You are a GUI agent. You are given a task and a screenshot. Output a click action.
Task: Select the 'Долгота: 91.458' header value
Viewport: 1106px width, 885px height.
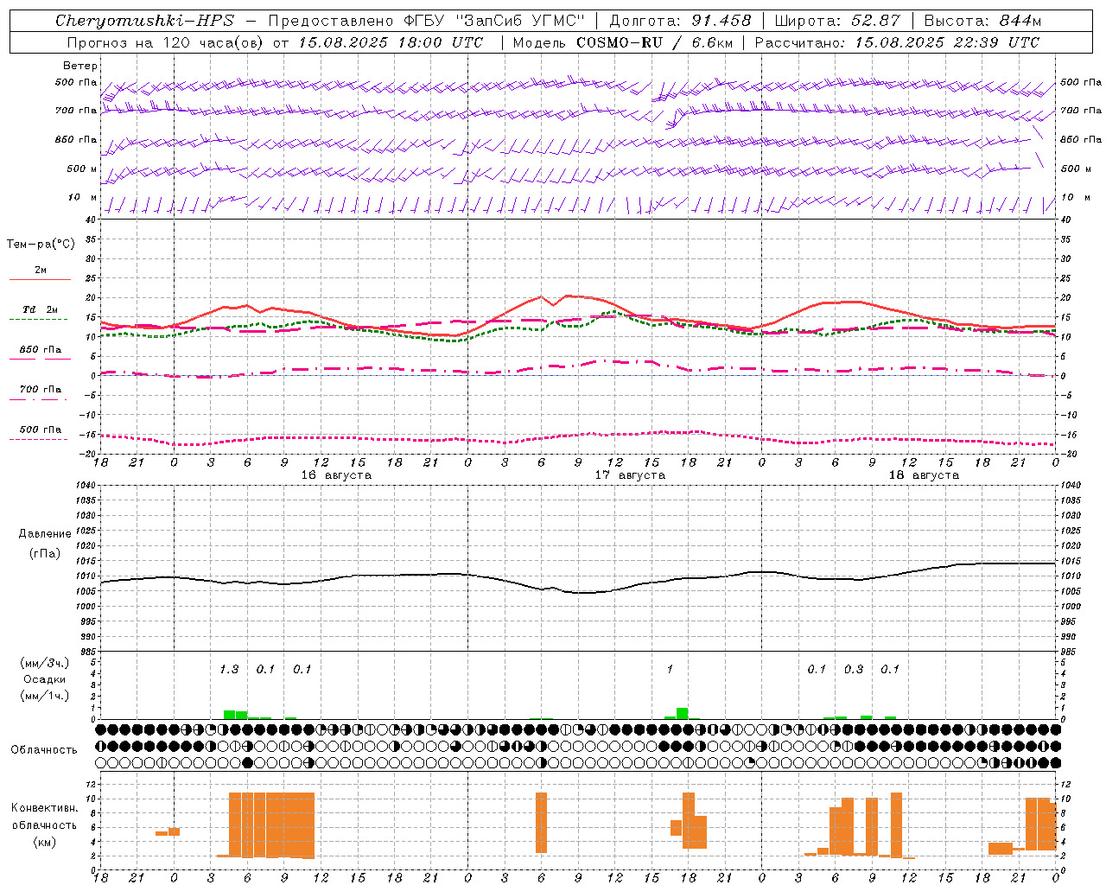pyautogui.click(x=681, y=21)
